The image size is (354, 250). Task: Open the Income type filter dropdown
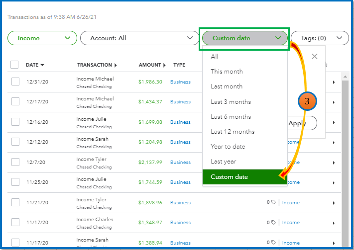[42, 38]
